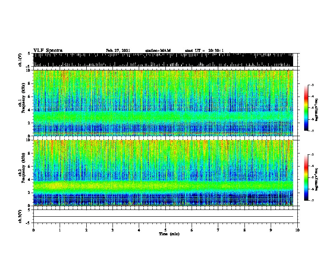This screenshot has height=258, width=335.
Task: Click the flat ch.3 voltage trace line
Action: click(163, 217)
